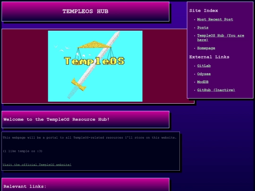Click the External Links heading
The height and width of the screenshot is (191, 255).
pyautogui.click(x=209, y=57)
